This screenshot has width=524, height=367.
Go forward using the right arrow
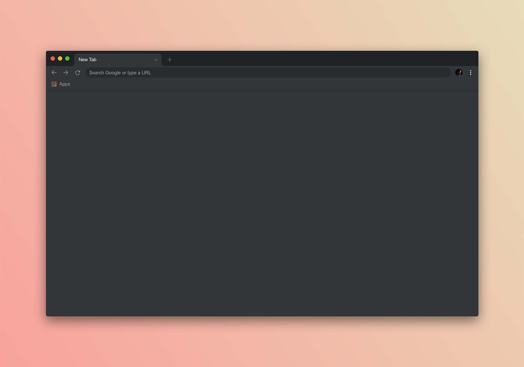pos(66,73)
